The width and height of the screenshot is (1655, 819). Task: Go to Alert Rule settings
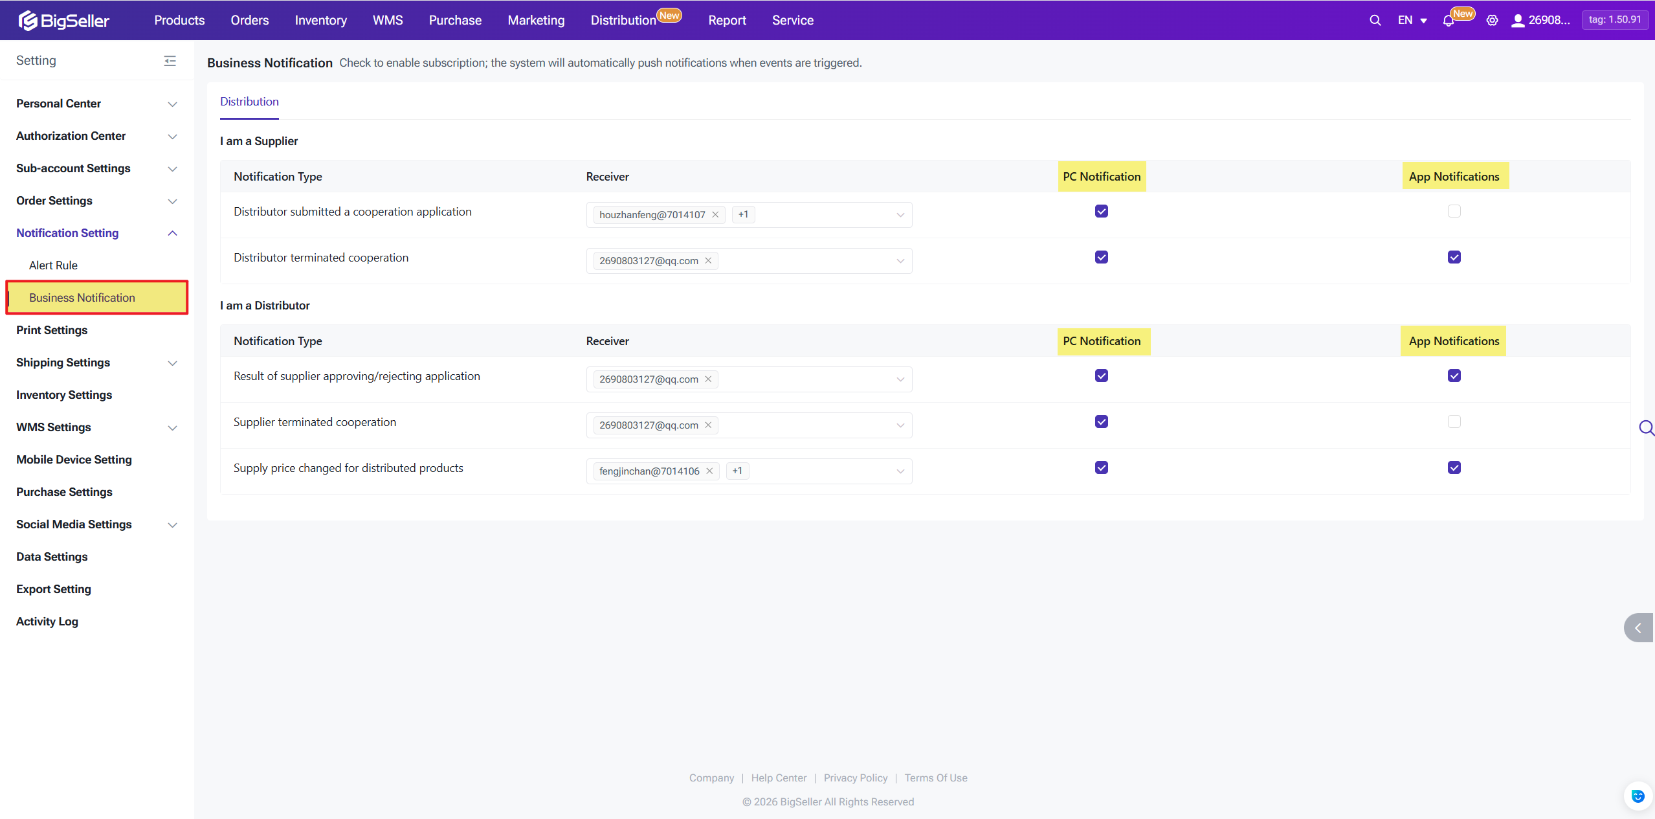[x=53, y=265]
